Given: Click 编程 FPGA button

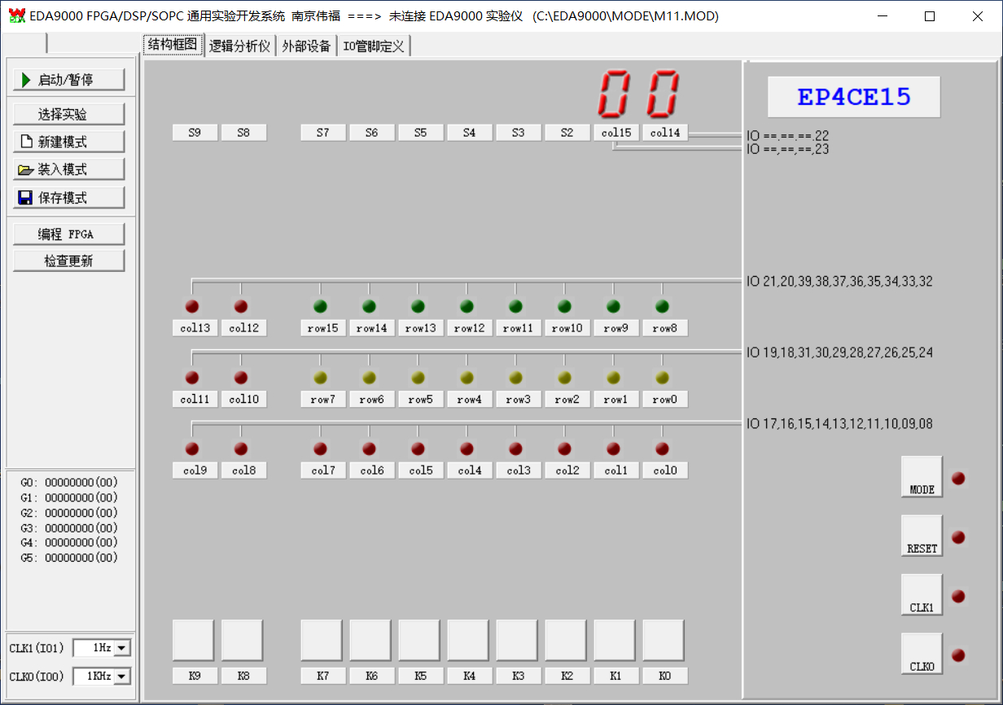Looking at the screenshot, I should pyautogui.click(x=68, y=234).
